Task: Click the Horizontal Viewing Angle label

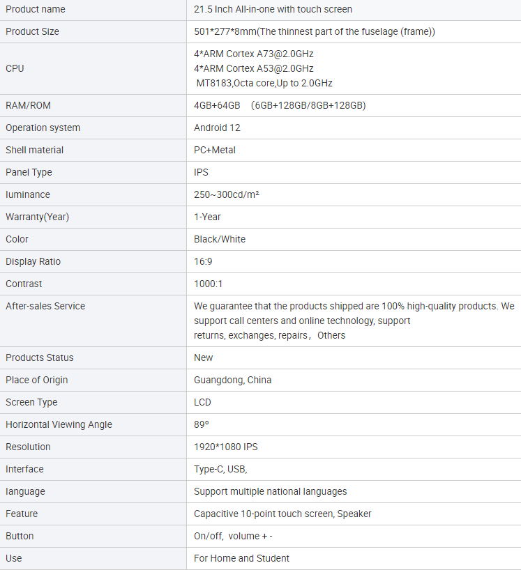Action: pos(59,424)
